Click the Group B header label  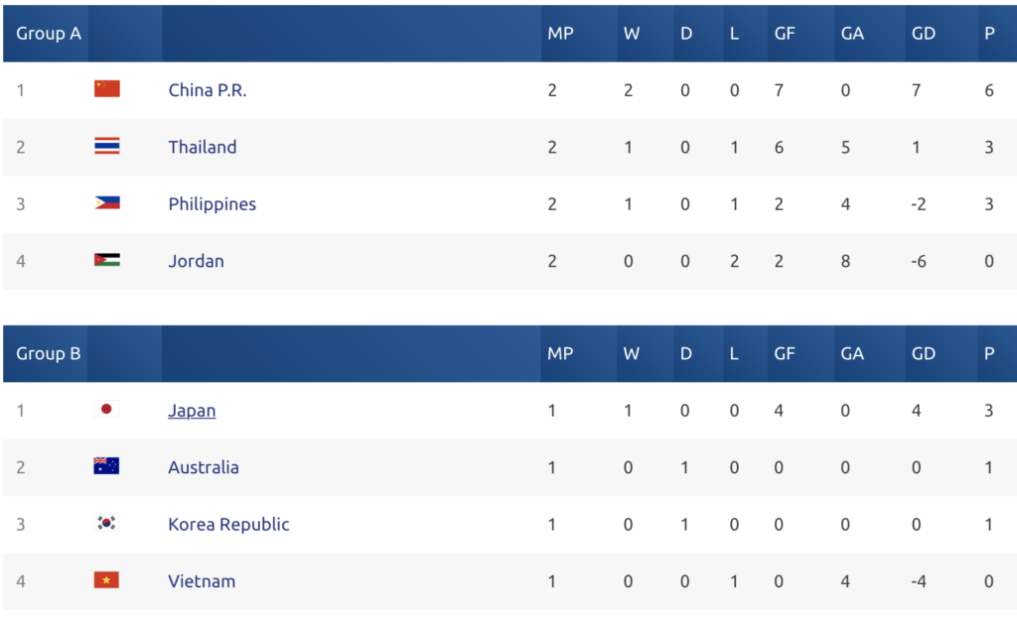49,353
